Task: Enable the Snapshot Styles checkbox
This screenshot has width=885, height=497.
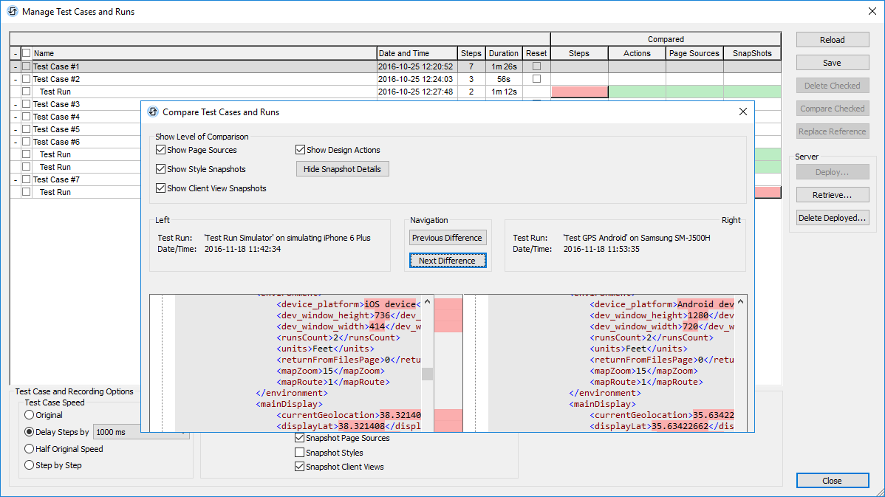Action: click(x=300, y=453)
